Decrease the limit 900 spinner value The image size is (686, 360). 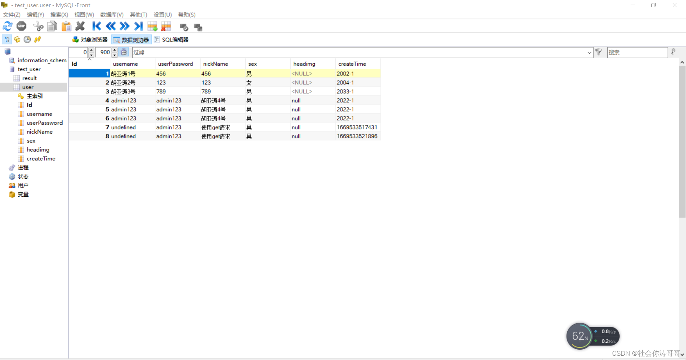tap(114, 55)
